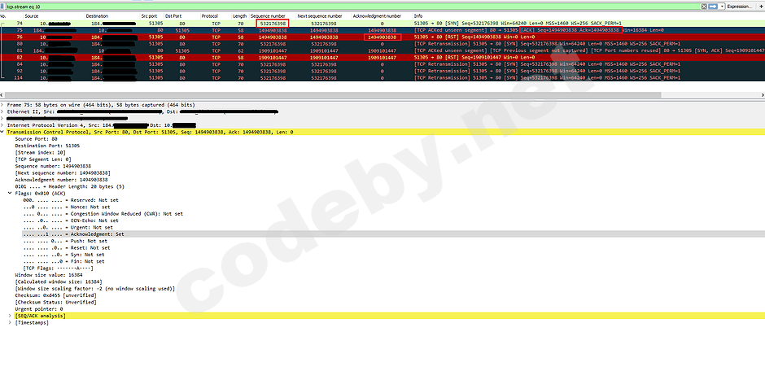
Task: Select the Urgent pointer: 0 field
Action: 39,309
